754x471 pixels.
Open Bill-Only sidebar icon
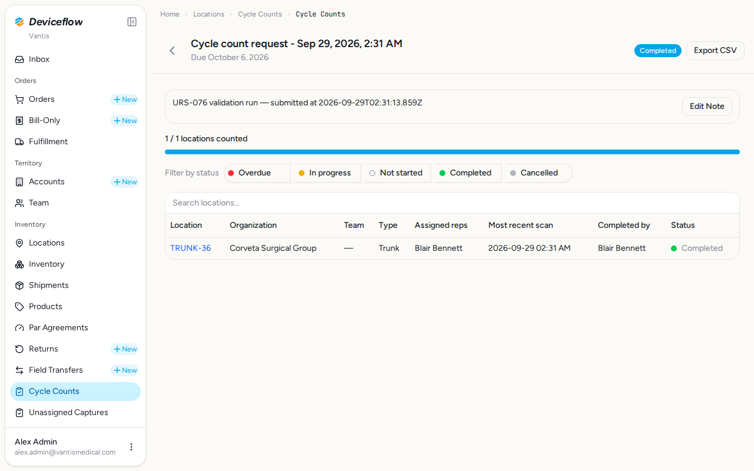tap(19, 121)
